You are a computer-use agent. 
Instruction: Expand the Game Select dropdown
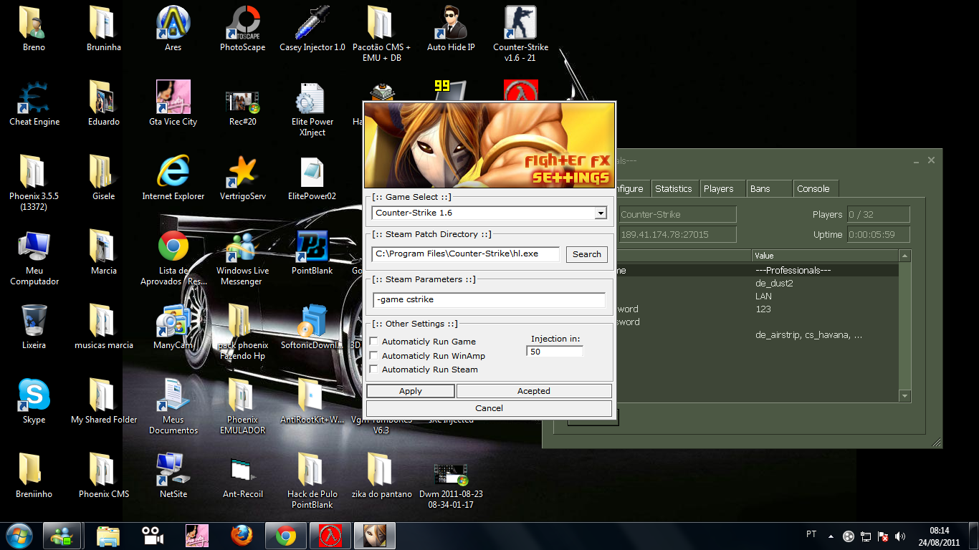(601, 213)
